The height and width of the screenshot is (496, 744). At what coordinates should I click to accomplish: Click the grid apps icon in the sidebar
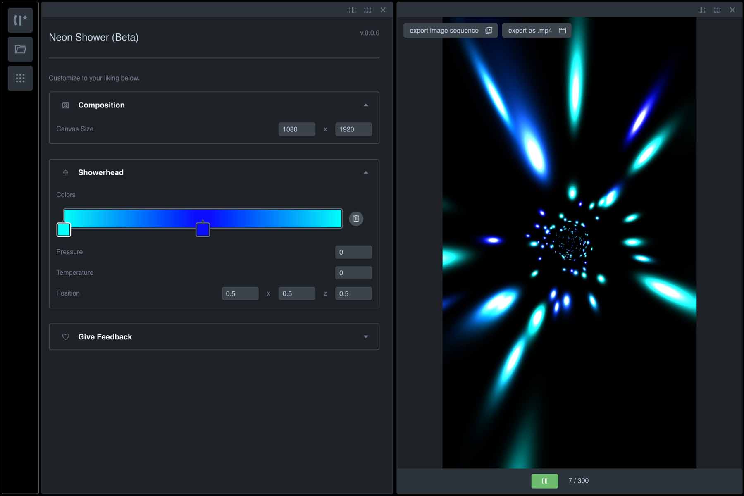(x=20, y=78)
